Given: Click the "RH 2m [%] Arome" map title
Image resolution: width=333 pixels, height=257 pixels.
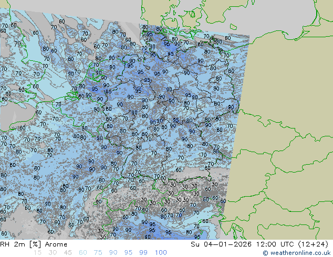Looking at the screenshot, I should [x=34, y=244].
